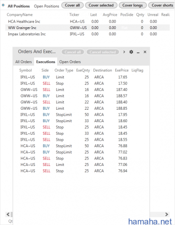
Task: Select the Impax Laboratories Inc position row
Action: point(87,34)
